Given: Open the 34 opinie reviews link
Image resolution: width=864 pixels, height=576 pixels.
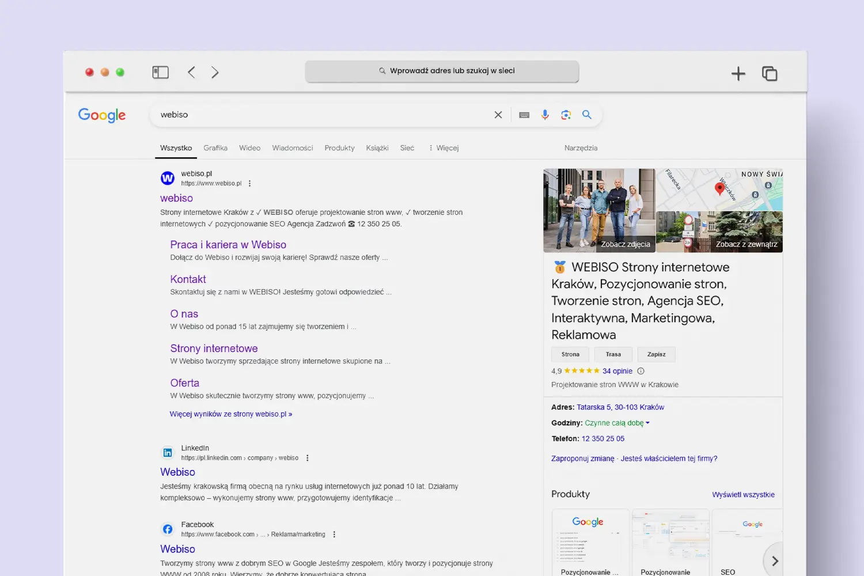Looking at the screenshot, I should point(617,371).
